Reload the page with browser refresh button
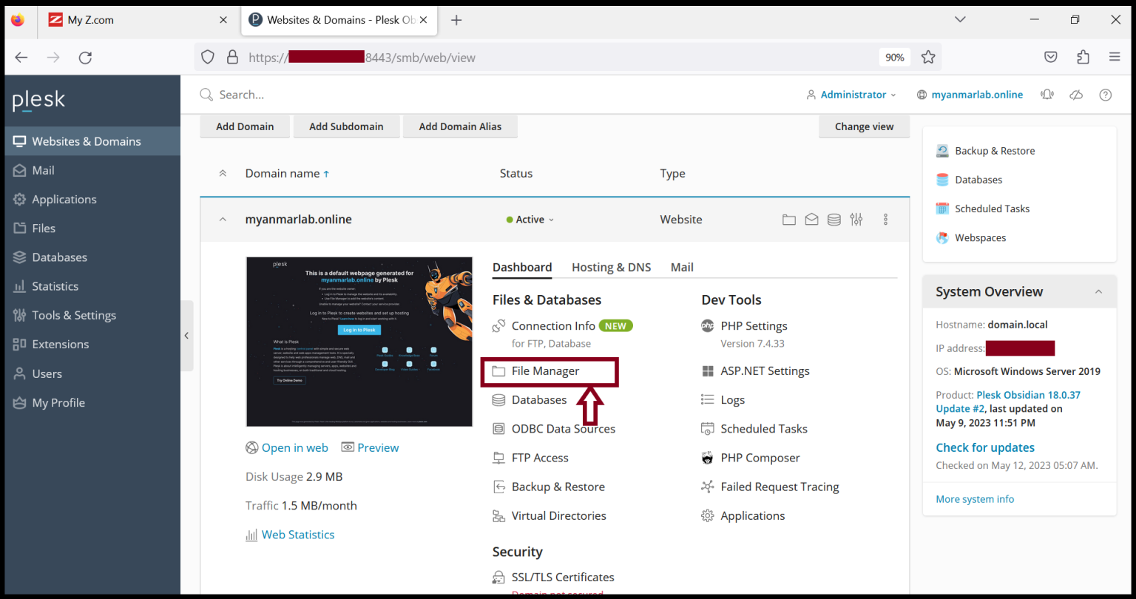This screenshot has height=599, width=1136. tap(85, 57)
